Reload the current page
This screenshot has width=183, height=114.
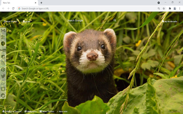pos(13,9)
